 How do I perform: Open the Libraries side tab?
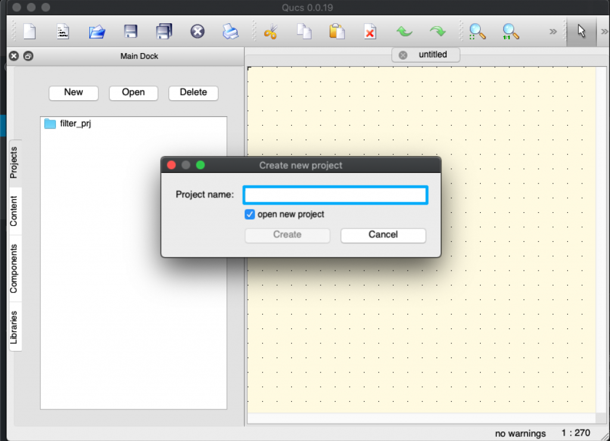[x=14, y=327]
